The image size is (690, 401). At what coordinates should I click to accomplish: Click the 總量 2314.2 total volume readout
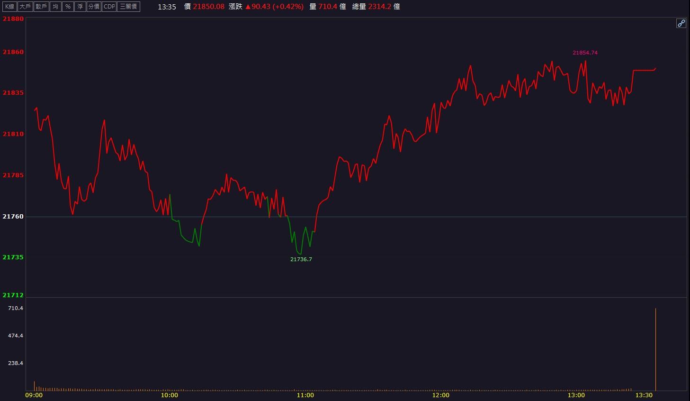click(x=376, y=7)
